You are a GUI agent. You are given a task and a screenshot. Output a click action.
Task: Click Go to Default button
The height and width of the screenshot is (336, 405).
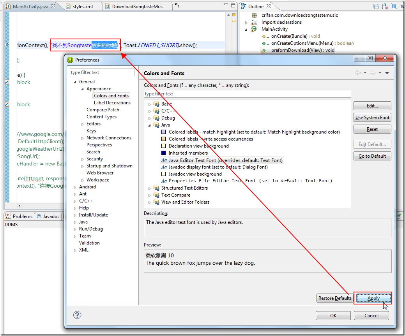pos(372,156)
